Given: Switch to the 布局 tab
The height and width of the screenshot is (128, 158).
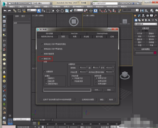Looking at the screenshot, I should click(x=74, y=37).
